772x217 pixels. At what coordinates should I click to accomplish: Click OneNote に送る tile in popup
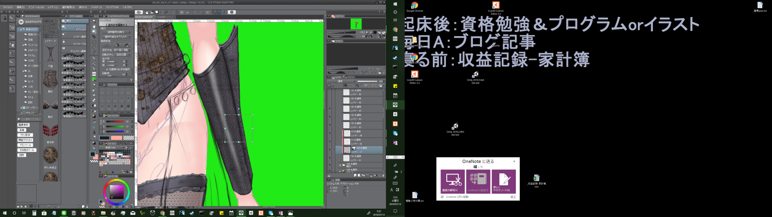[478, 181]
